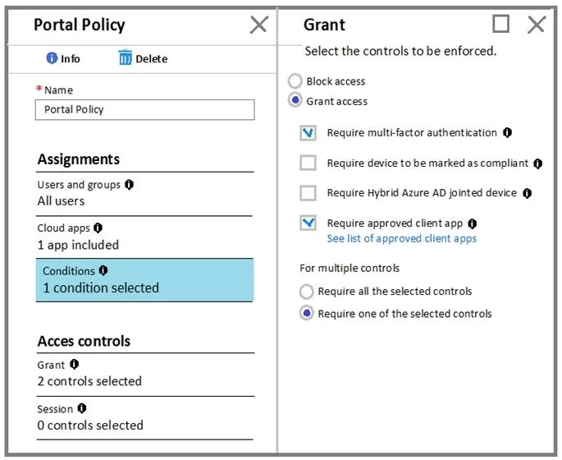Check Require Hybrid Azure AD joined device

click(308, 193)
